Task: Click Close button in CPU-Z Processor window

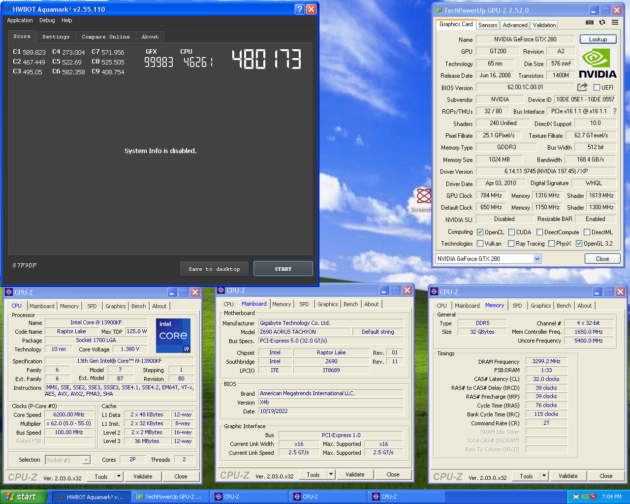Action: pos(181,476)
